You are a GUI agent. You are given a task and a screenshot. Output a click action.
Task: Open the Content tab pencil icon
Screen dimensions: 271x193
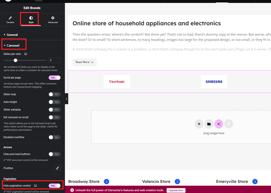click(10, 18)
